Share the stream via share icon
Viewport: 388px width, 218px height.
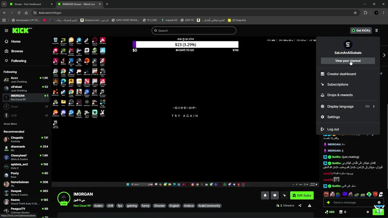[x=300, y=206]
